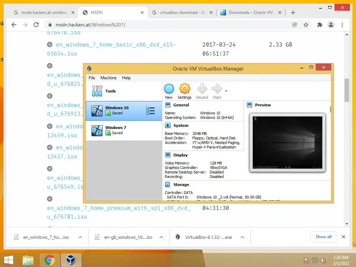This screenshot has width=356, height=267.
Task: Switch to msdn.hackerc.at windows browser tab
Action: coord(44,13)
